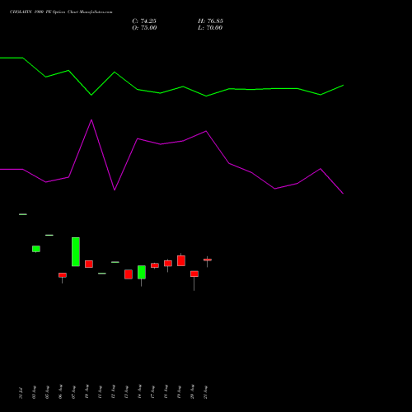
Task: Click the red candlestick above 19 Aug
Action: pos(181,260)
